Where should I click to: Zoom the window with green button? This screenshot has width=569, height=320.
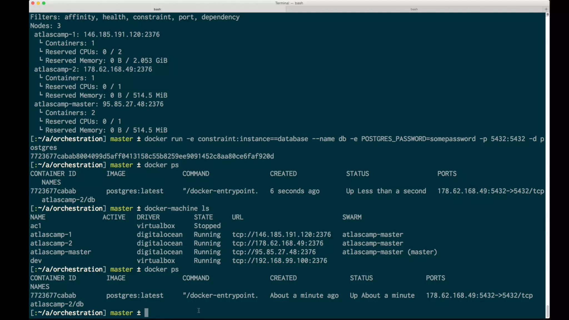(x=44, y=3)
